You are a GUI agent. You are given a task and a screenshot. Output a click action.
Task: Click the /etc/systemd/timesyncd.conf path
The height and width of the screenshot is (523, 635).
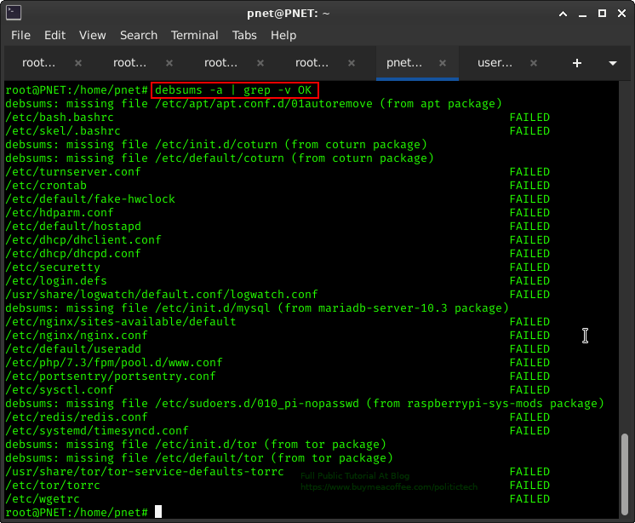(x=97, y=431)
